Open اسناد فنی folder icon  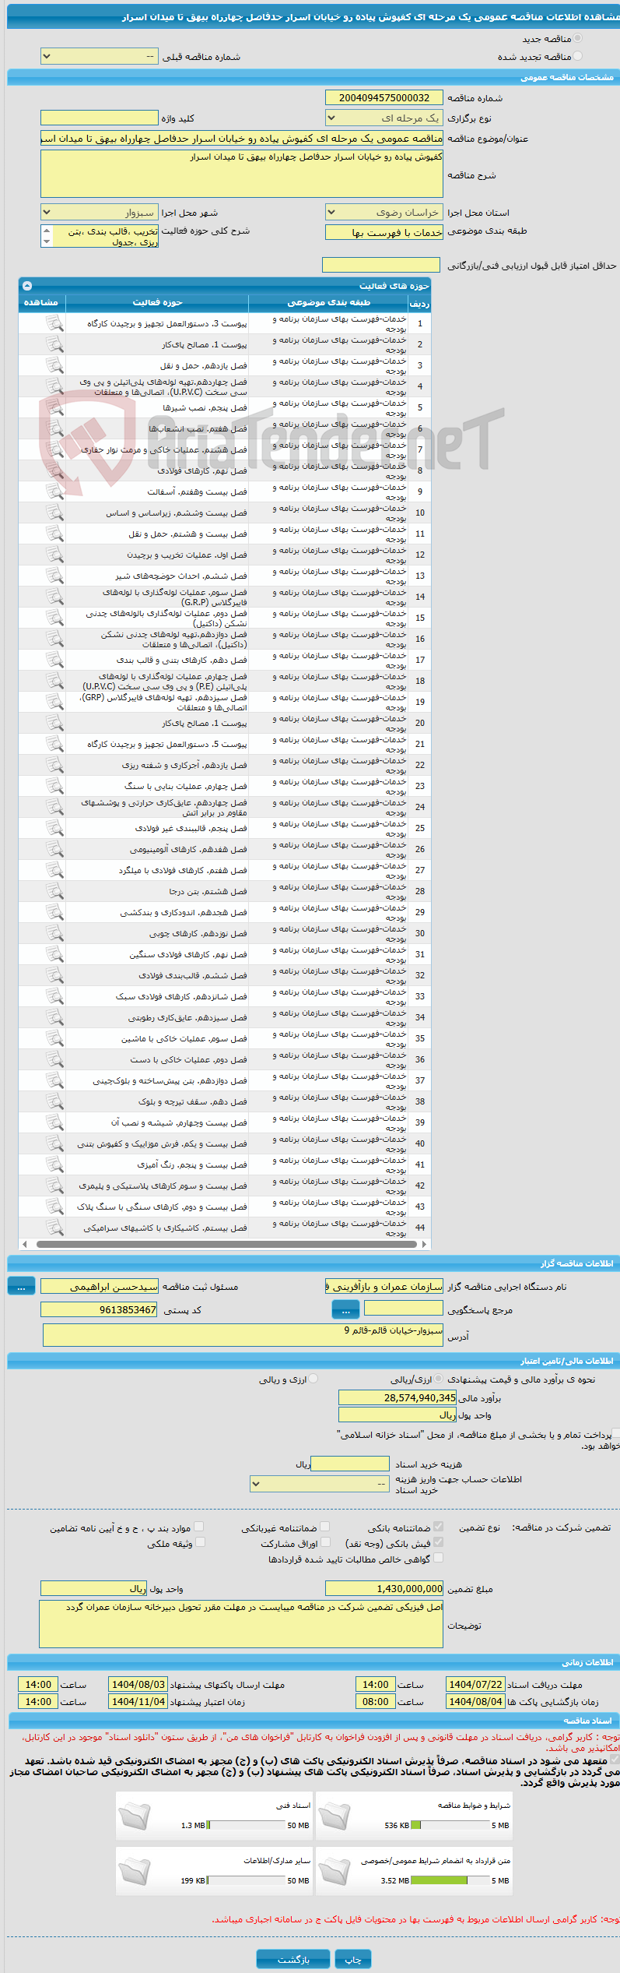134,1815
